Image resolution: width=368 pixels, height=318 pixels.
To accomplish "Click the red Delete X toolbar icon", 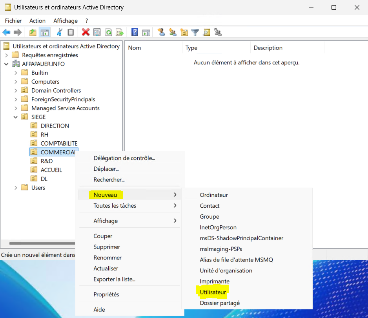I will coord(86,33).
